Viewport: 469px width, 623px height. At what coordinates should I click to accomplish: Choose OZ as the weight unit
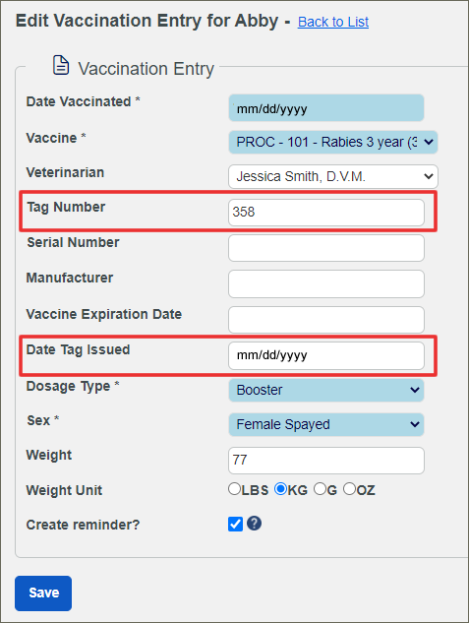click(349, 489)
